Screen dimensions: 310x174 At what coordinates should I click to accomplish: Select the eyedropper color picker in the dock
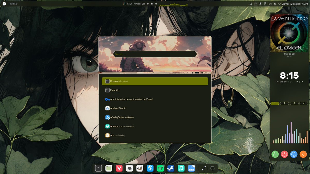(203, 168)
